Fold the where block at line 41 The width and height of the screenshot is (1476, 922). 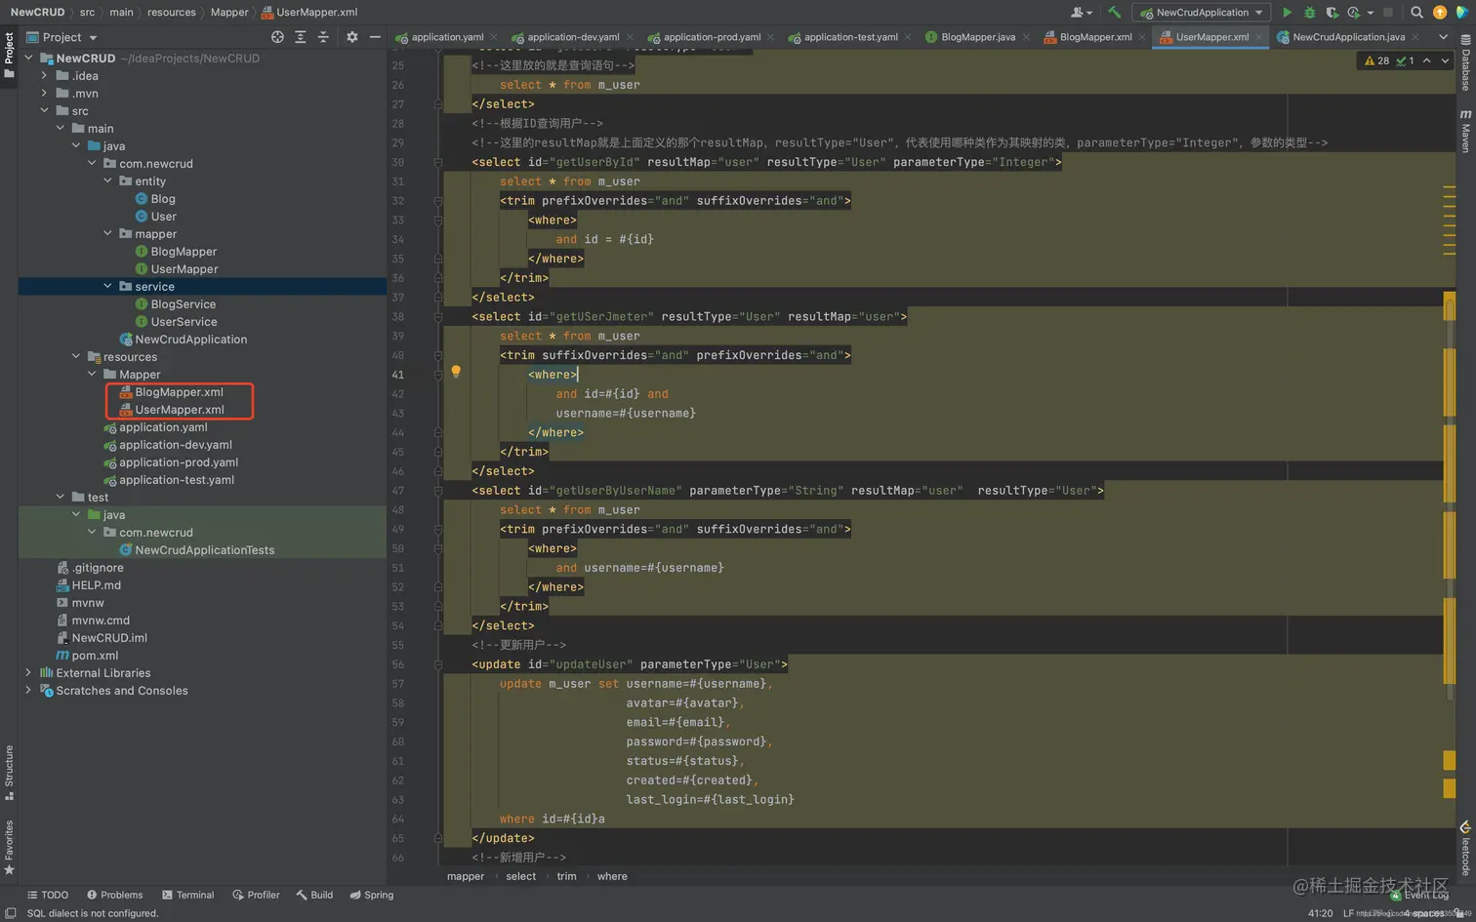pos(438,375)
